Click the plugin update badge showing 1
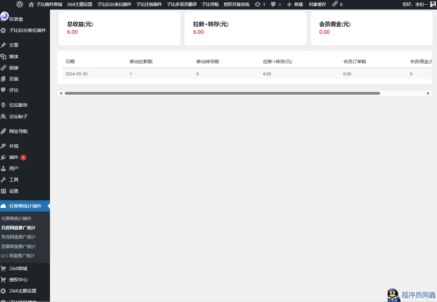 [x=23, y=158]
